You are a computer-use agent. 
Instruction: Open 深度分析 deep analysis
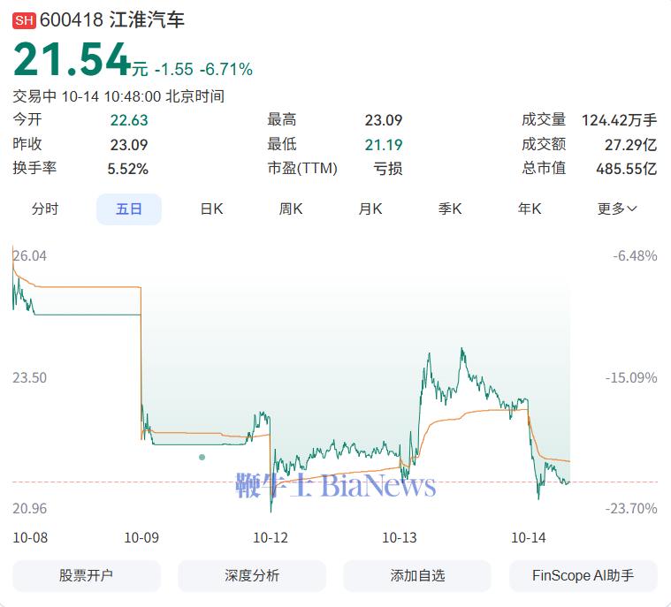[252, 575]
